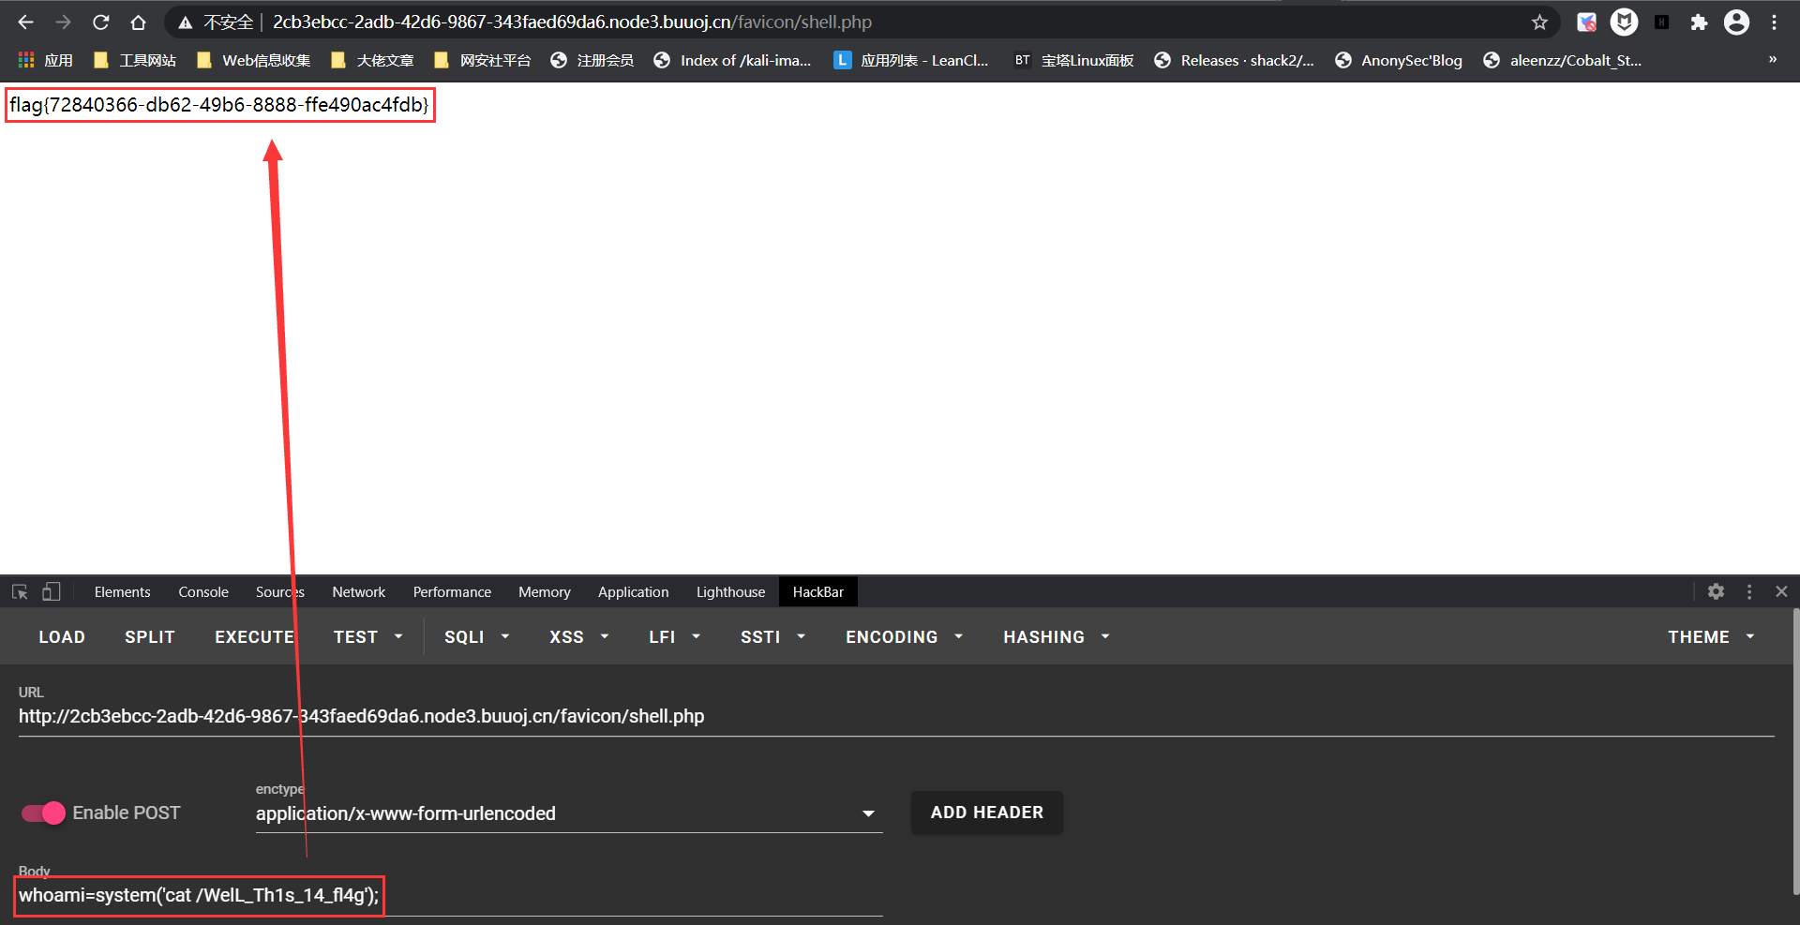Switch to the Performance tab
Image resolution: width=1800 pixels, height=925 pixels.
(x=452, y=592)
